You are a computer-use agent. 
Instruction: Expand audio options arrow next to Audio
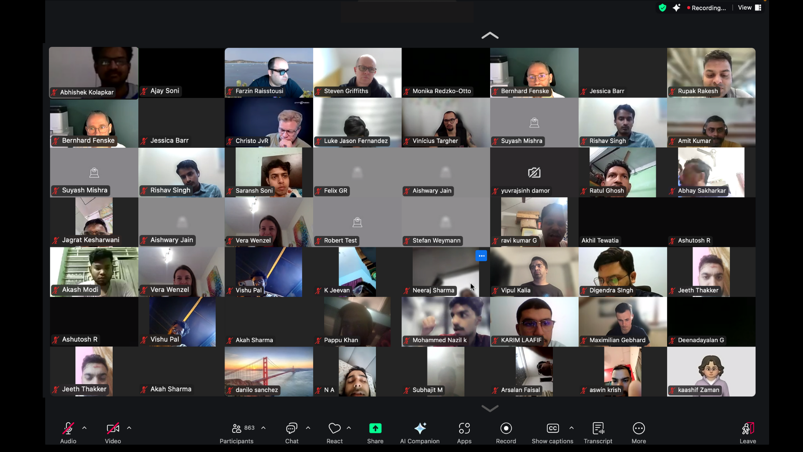pos(84,428)
